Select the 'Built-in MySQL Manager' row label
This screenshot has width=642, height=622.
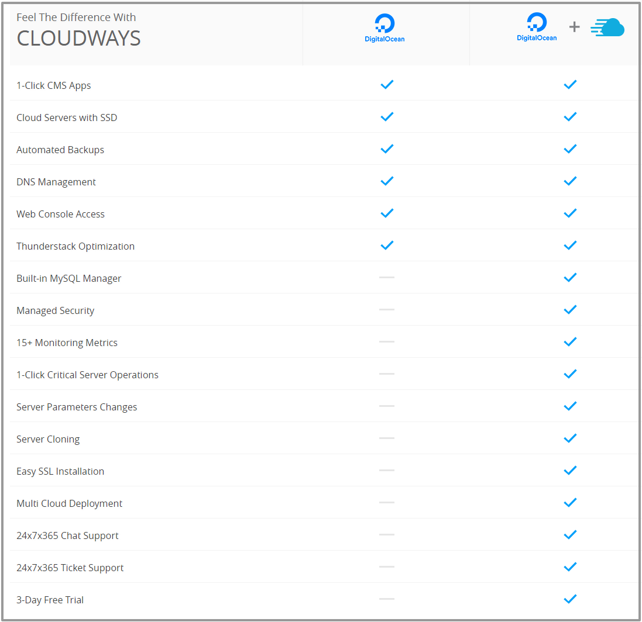click(69, 278)
